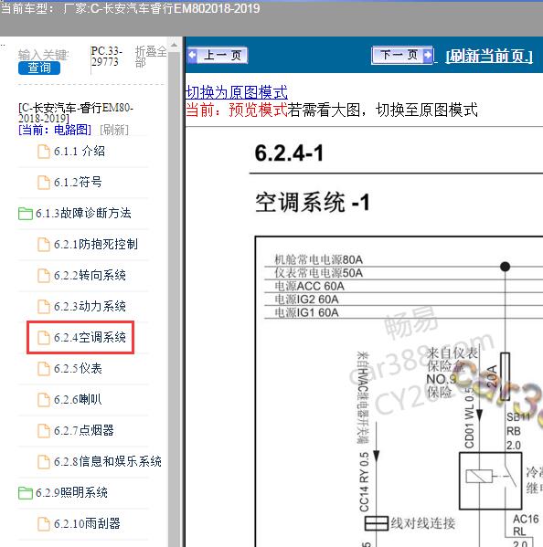
Task: Click the document icon beside 6.2.3动力系统
Action: [44, 306]
